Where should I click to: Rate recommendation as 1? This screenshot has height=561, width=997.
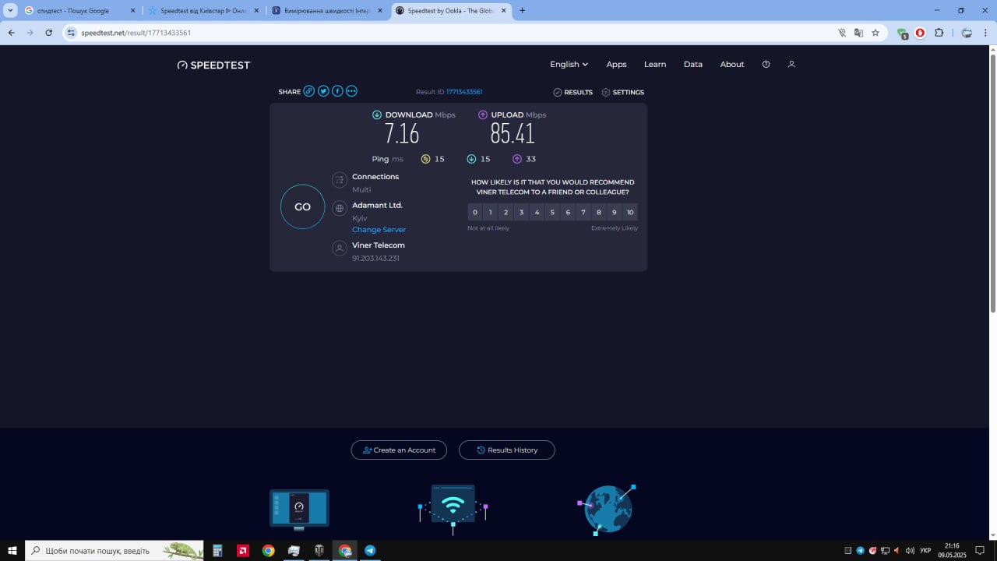pyautogui.click(x=490, y=212)
